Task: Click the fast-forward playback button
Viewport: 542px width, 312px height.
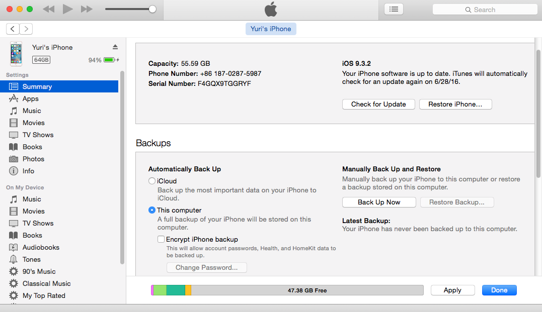Action: click(87, 10)
